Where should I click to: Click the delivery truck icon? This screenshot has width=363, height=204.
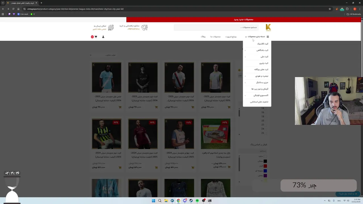pyautogui.click(x=111, y=27)
